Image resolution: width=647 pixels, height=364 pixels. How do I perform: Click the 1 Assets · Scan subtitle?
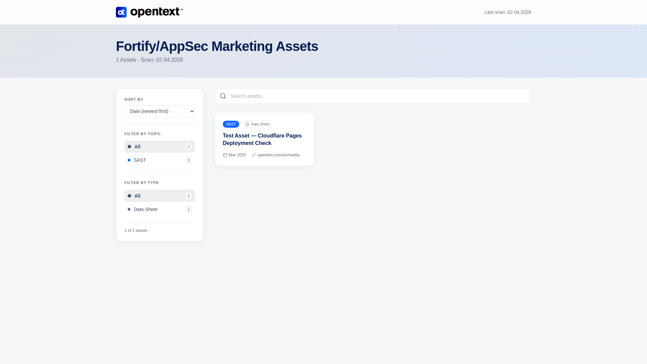point(149,60)
